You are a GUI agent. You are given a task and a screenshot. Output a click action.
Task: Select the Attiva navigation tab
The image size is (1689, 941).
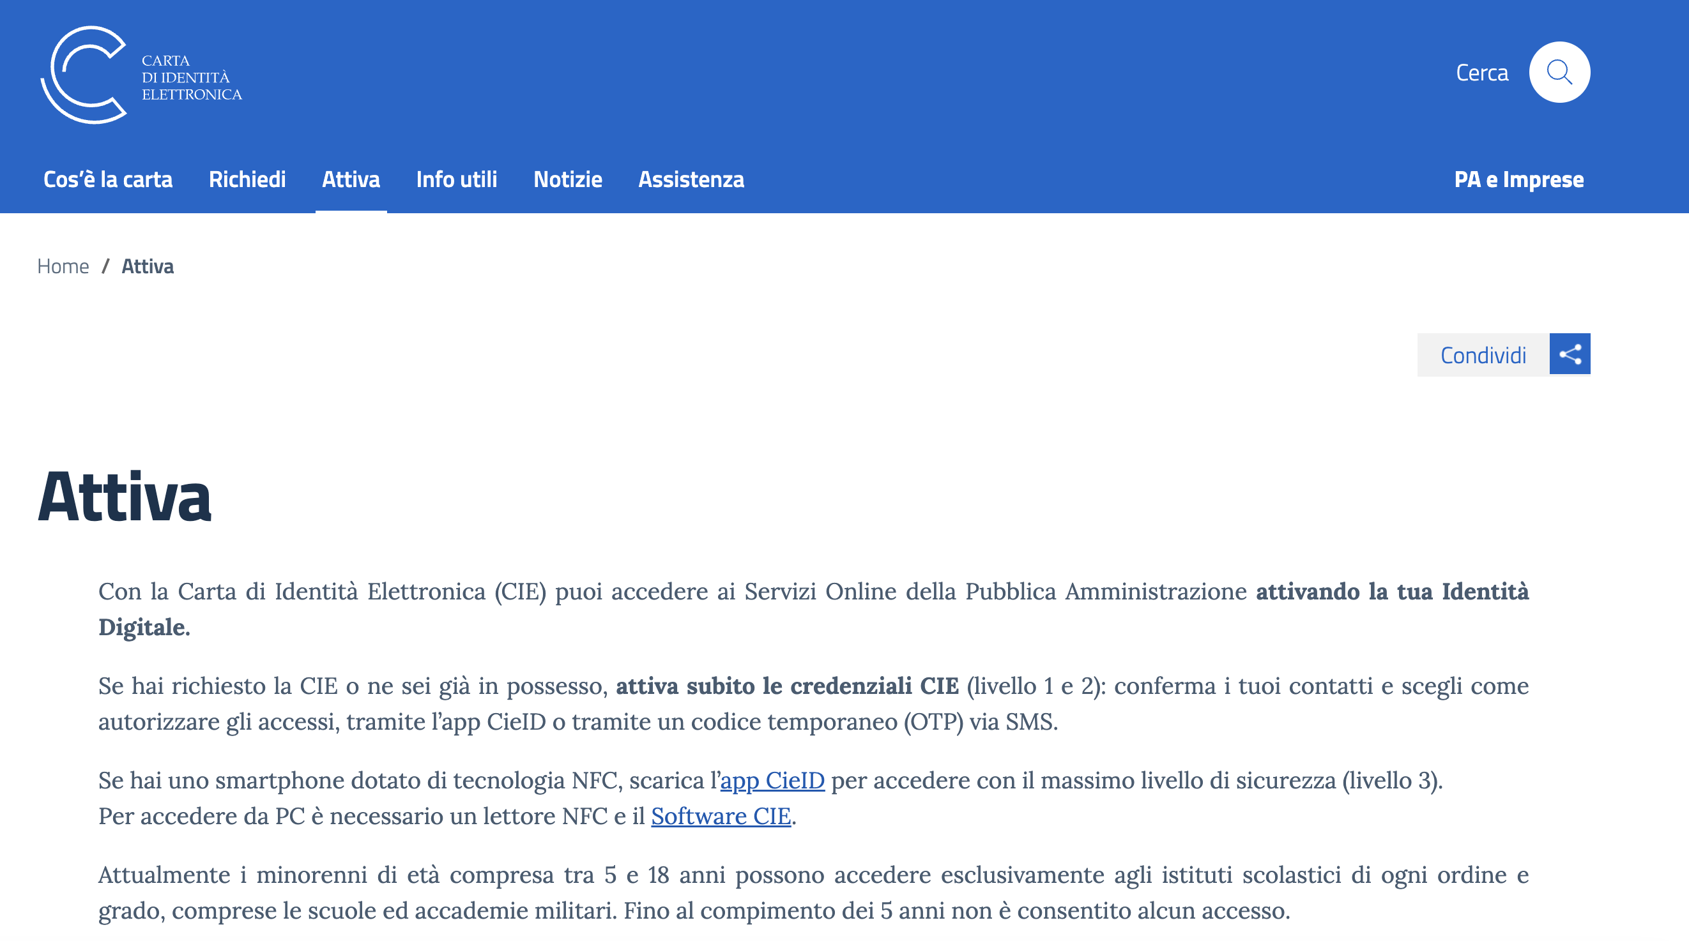(x=351, y=179)
